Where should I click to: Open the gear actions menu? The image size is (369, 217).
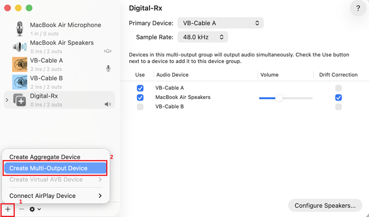pos(35,209)
